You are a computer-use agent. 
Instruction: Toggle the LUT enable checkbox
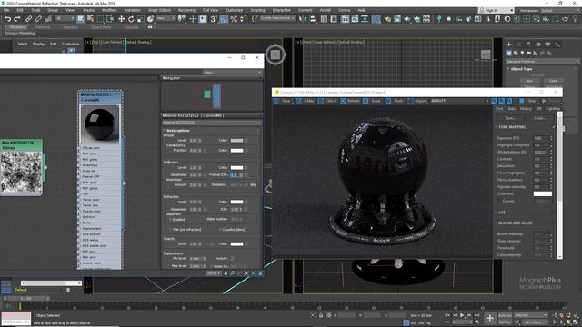tap(554, 213)
